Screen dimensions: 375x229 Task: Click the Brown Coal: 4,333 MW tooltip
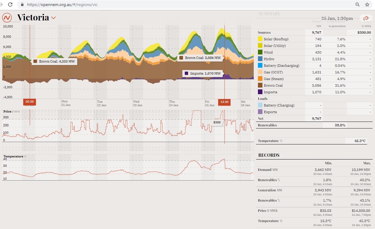[x=54, y=61]
